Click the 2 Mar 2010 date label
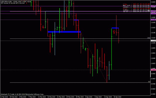The width and height of the screenshot is (156, 98). (x=22, y=97)
